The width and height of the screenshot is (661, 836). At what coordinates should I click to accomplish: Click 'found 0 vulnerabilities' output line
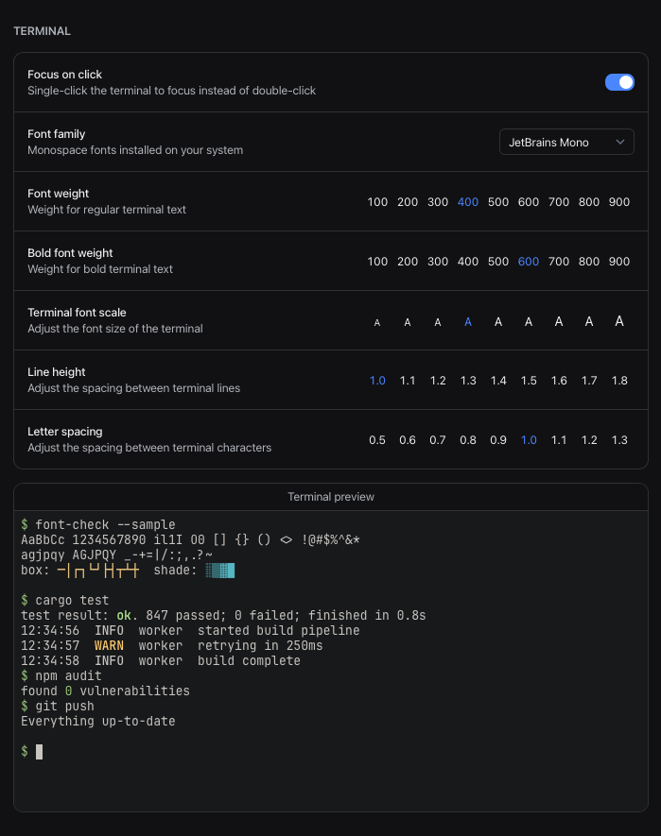tap(105, 691)
